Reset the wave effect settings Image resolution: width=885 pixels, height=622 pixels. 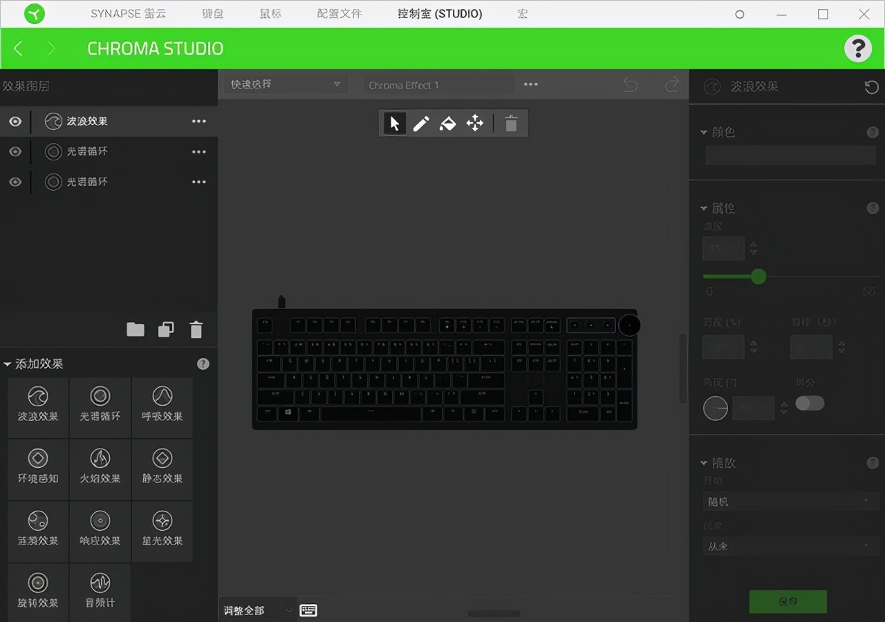pyautogui.click(x=872, y=86)
